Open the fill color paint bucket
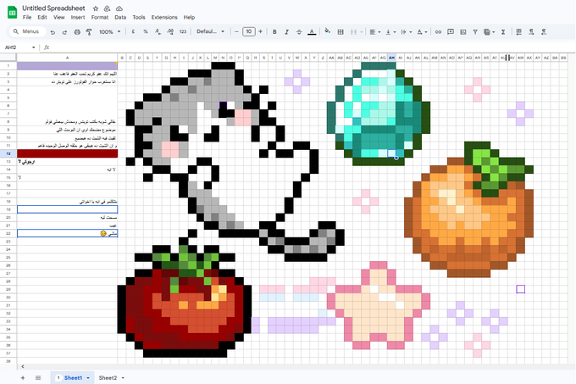This screenshot has height=384, width=576. (327, 31)
